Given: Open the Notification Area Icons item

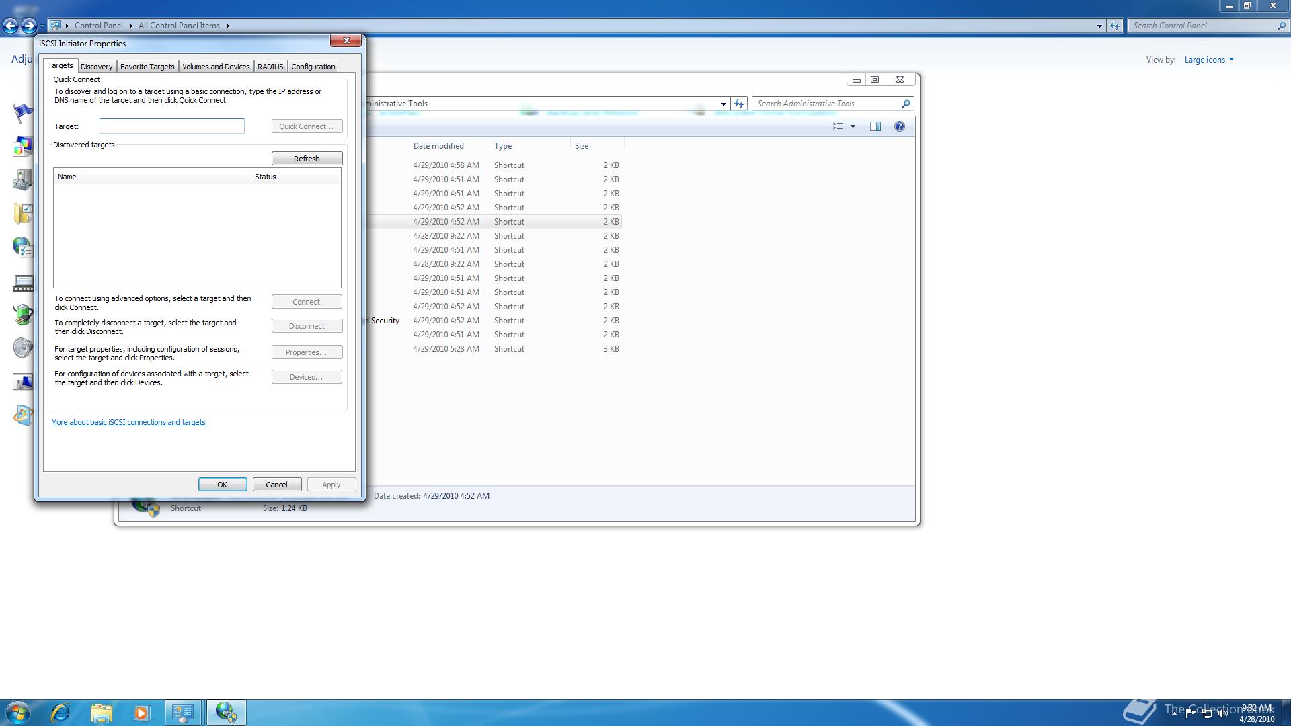Looking at the screenshot, I should (23, 282).
